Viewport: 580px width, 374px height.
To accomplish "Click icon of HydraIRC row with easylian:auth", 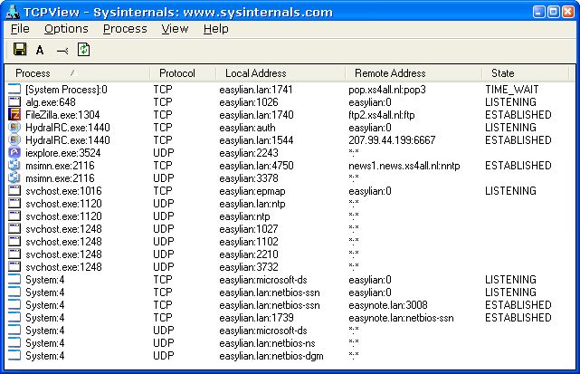I will (x=14, y=128).
